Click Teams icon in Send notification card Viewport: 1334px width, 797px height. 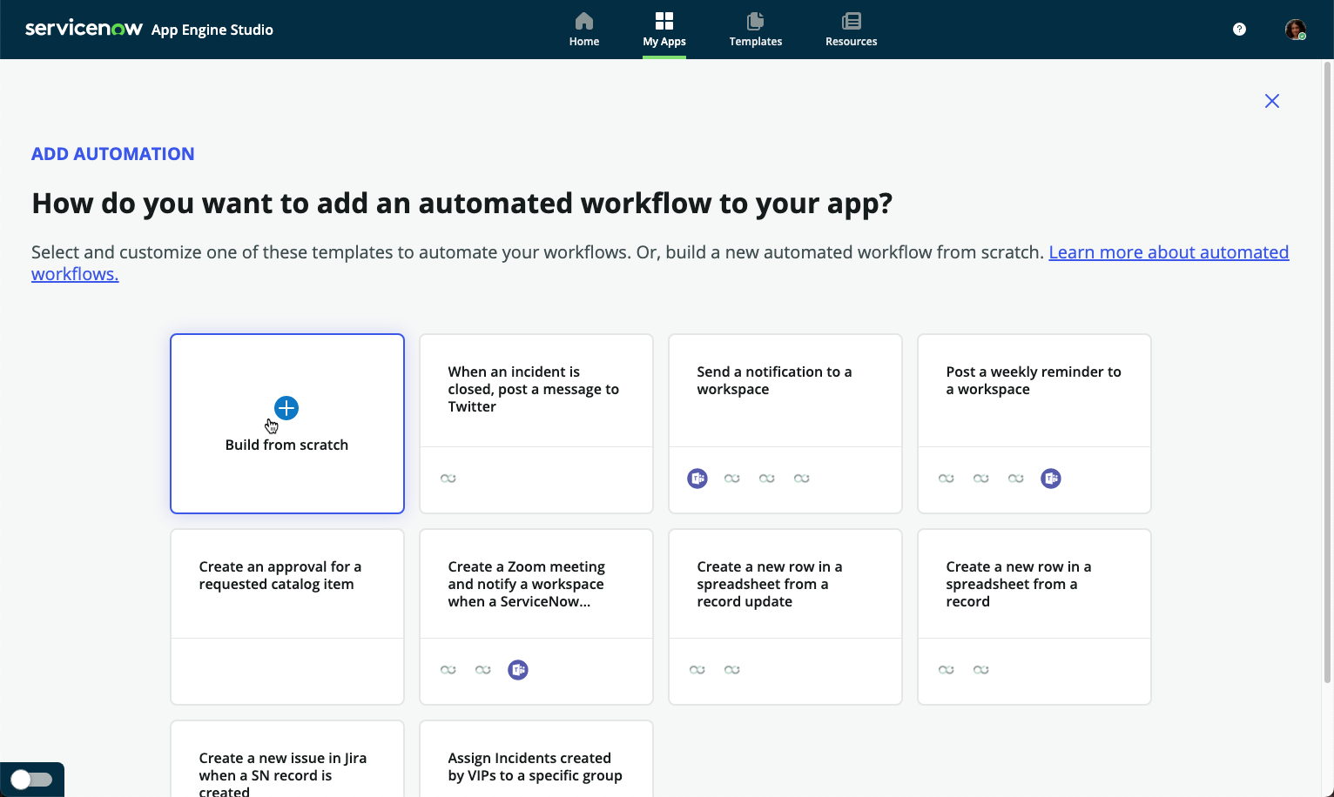[697, 479]
